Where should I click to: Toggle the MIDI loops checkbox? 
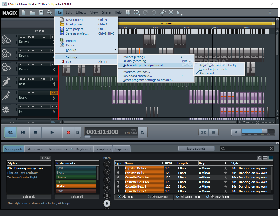pyautogui.click(x=208, y=197)
